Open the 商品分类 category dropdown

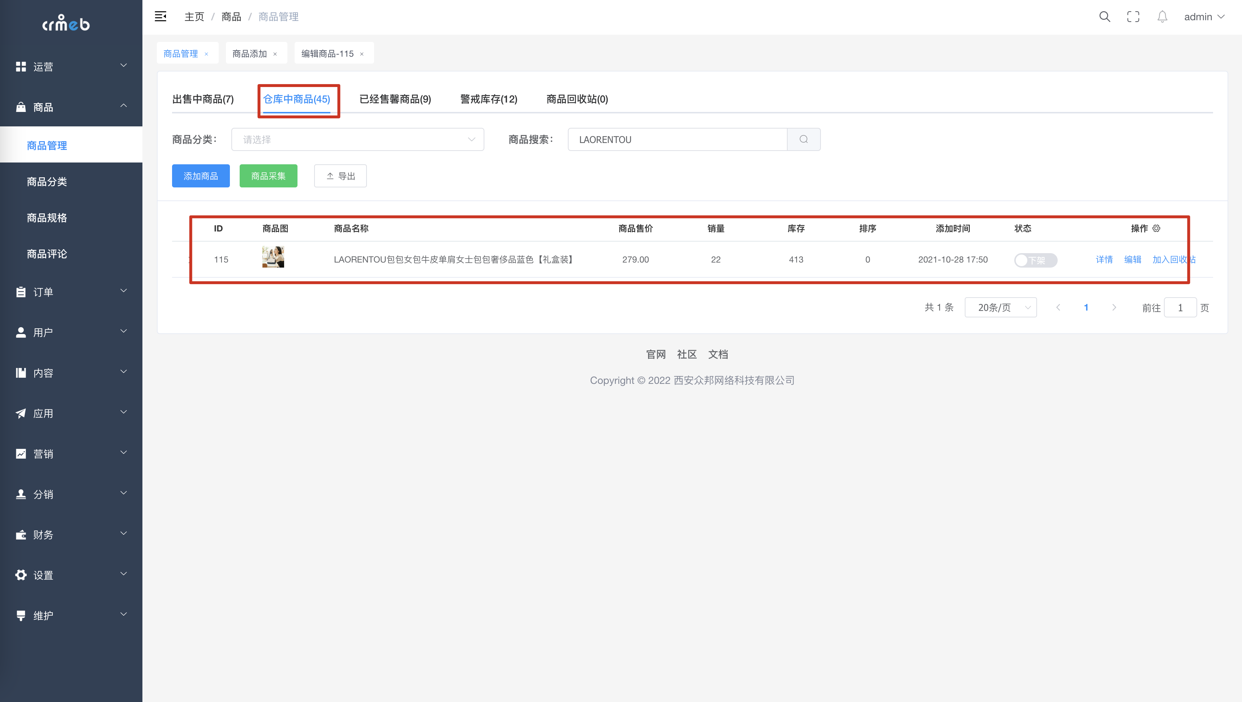click(x=357, y=139)
